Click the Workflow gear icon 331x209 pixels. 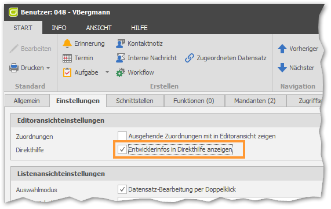[x=121, y=72]
